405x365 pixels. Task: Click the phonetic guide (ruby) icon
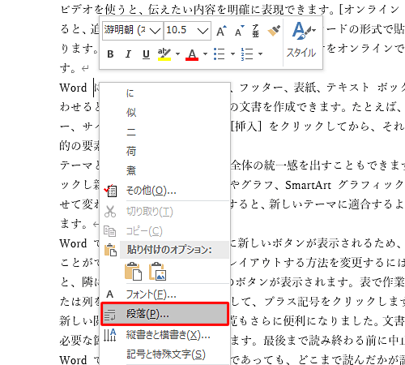(x=255, y=31)
